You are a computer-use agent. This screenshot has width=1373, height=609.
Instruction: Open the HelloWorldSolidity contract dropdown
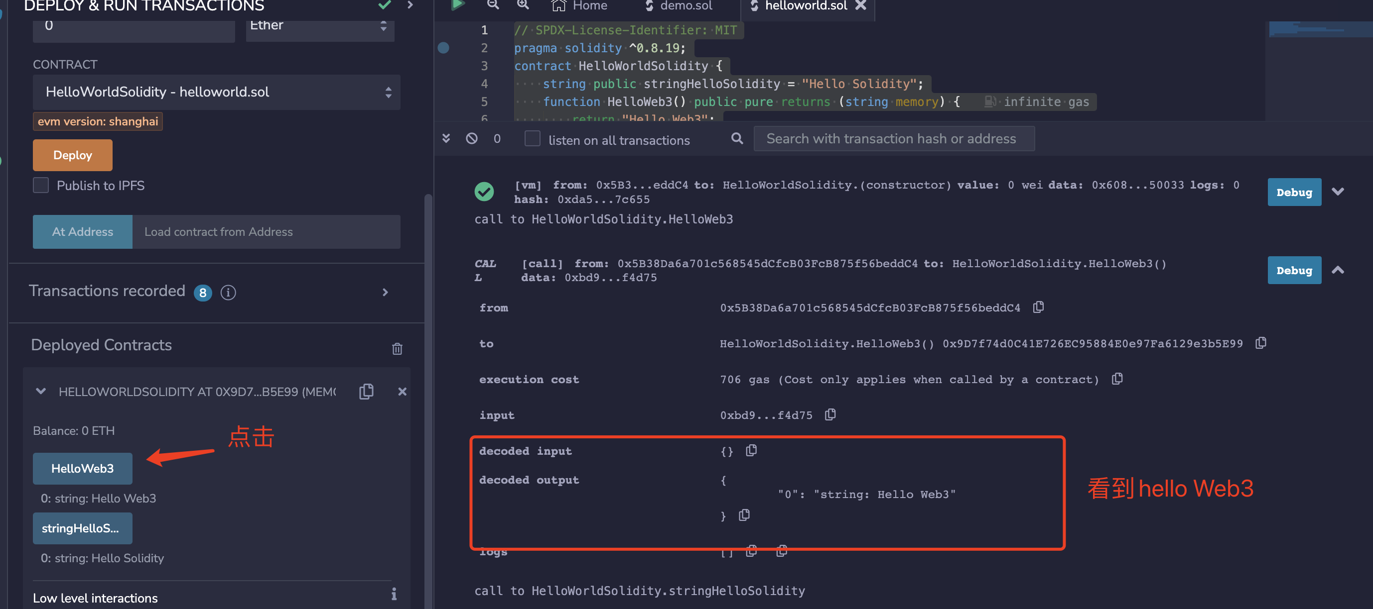click(216, 92)
